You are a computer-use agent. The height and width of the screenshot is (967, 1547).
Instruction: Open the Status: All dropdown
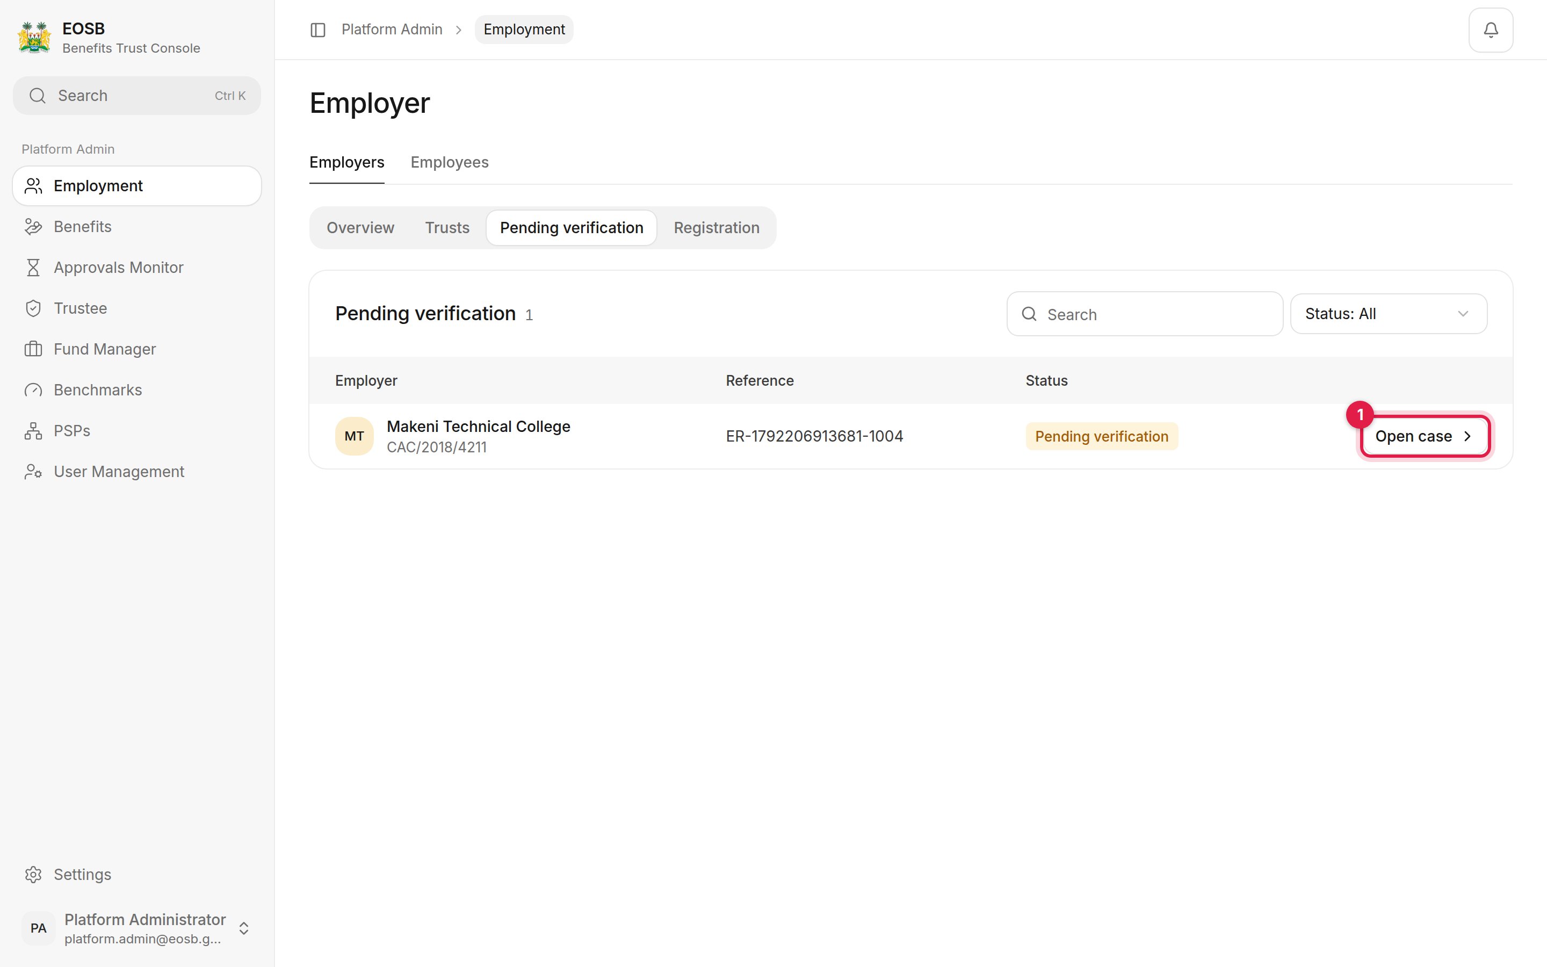coord(1389,314)
